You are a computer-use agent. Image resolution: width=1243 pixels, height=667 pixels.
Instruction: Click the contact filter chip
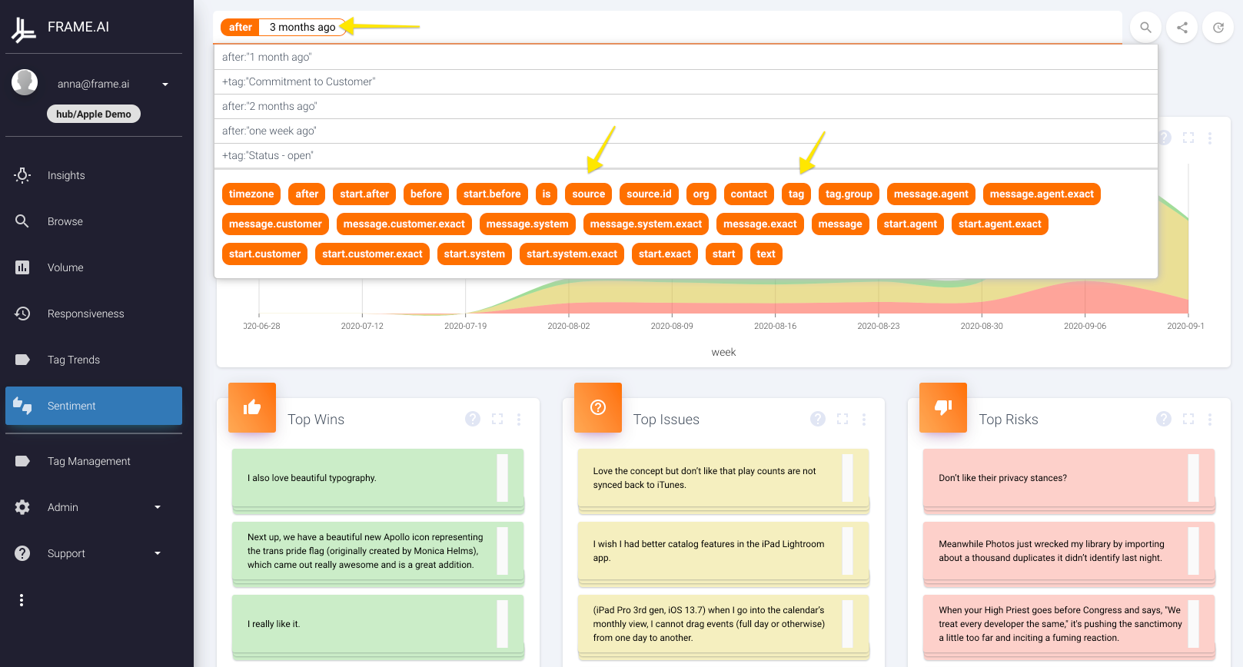coord(749,194)
